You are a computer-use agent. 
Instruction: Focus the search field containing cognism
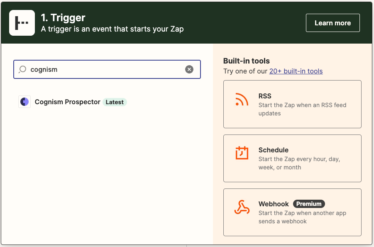coord(104,69)
